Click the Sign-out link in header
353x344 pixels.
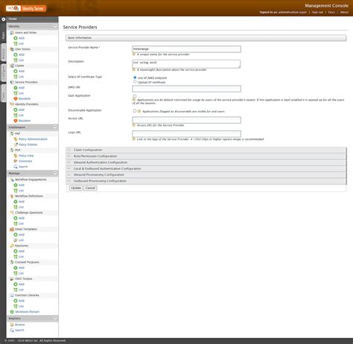coord(317,12)
